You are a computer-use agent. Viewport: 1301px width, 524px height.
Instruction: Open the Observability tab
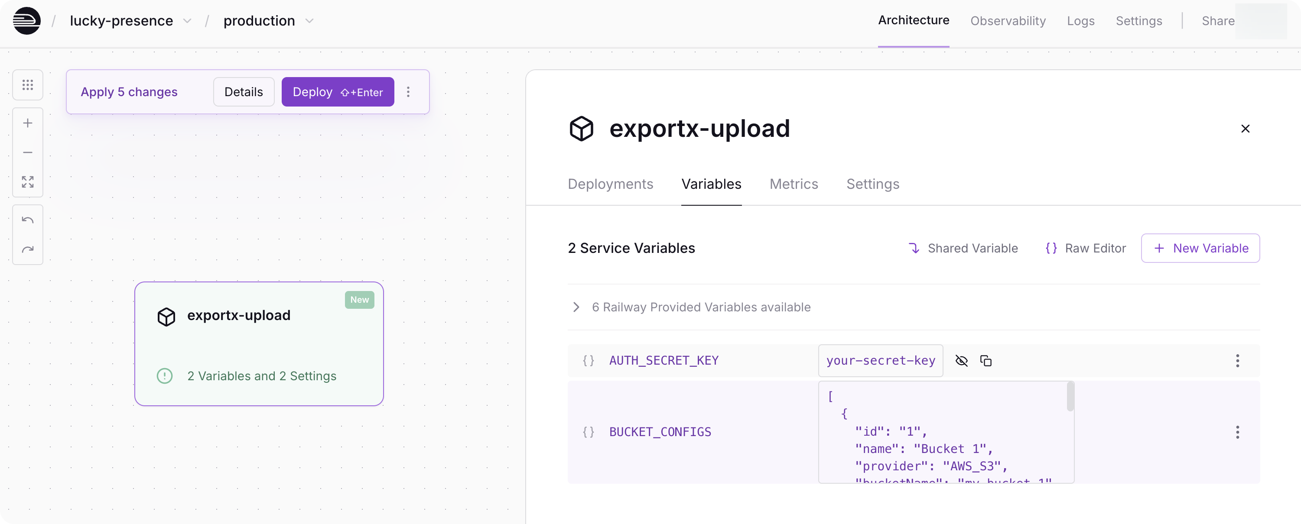click(x=1008, y=21)
